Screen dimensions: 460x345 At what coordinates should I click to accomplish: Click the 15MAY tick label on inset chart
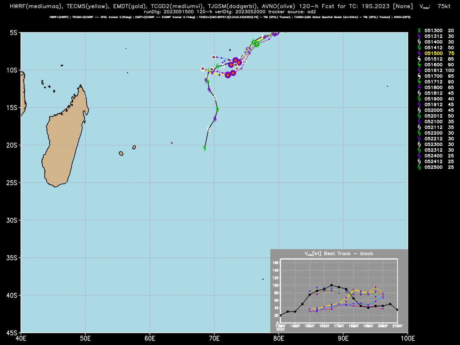[310, 326]
